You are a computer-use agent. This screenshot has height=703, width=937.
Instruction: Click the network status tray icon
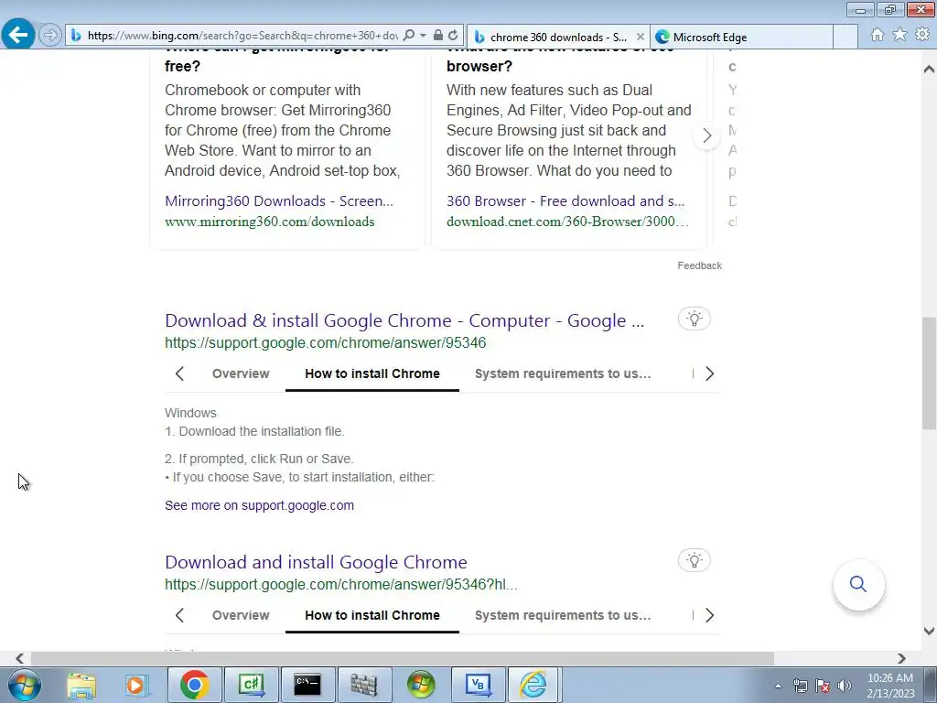(800, 687)
